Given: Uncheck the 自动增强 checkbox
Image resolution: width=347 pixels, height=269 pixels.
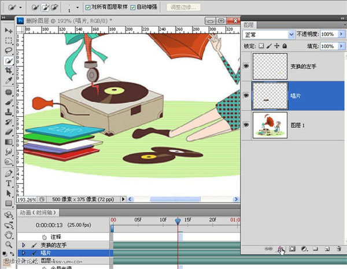Looking at the screenshot, I should pos(133,8).
